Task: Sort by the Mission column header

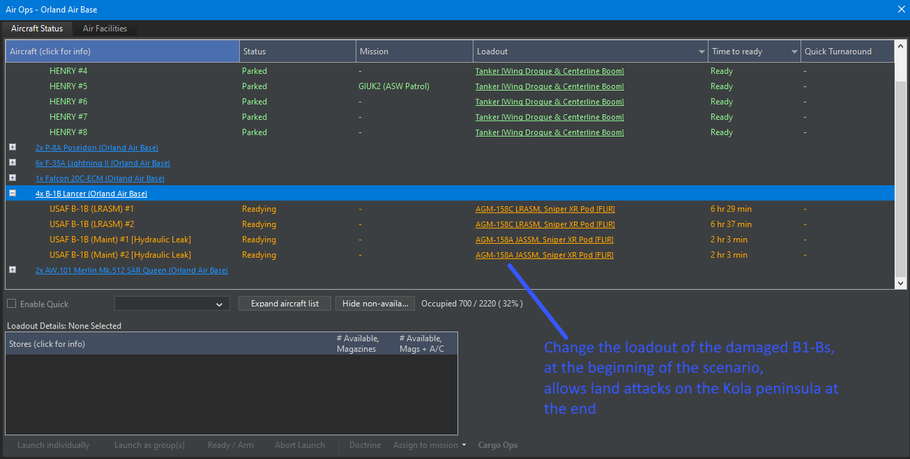Action: pos(414,52)
